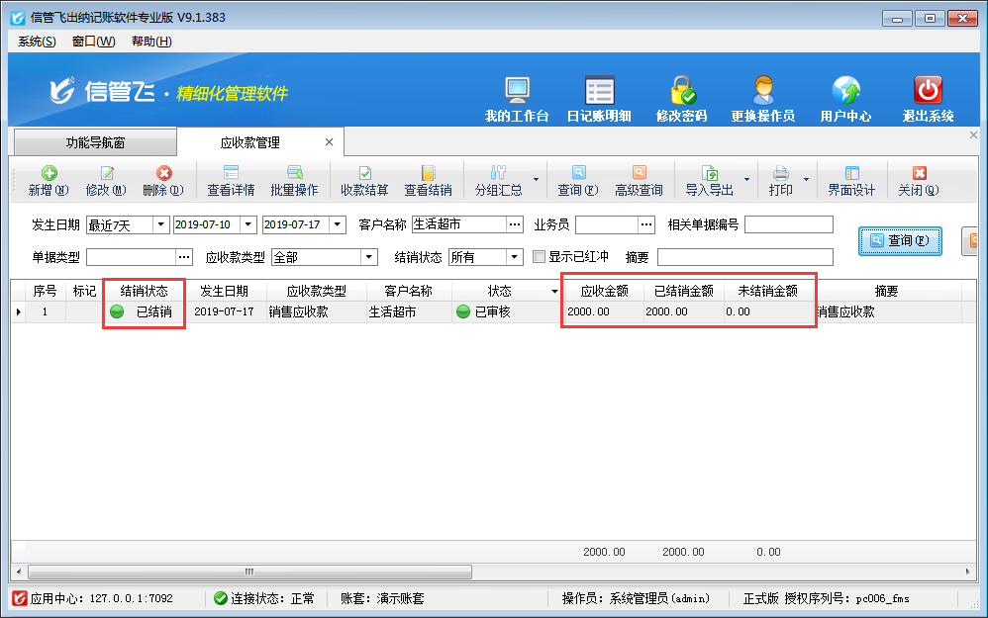Click the 查询(F) search button
The image size is (988, 618).
click(900, 240)
